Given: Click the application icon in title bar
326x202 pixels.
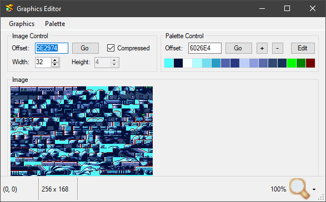Looking at the screenshot, I should pos(9,8).
